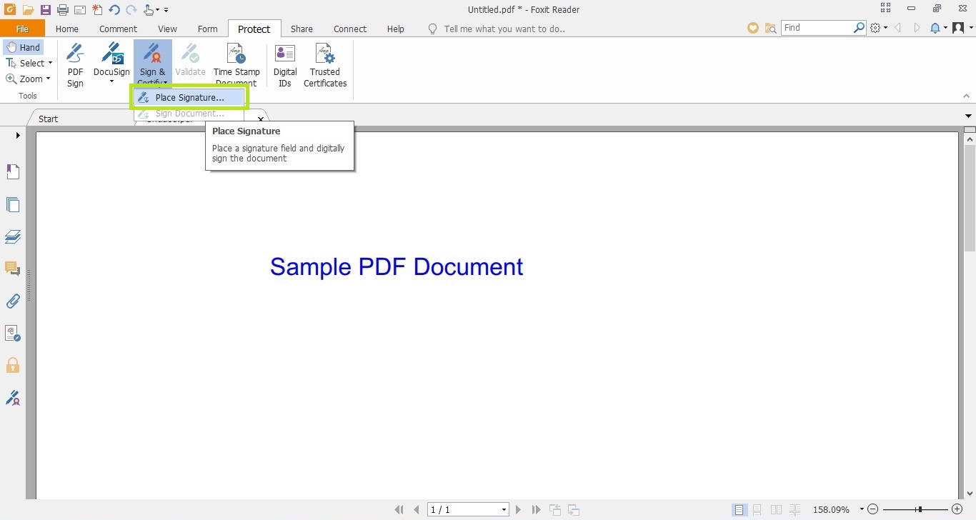
Task: Click into the Find search field
Action: (x=817, y=28)
